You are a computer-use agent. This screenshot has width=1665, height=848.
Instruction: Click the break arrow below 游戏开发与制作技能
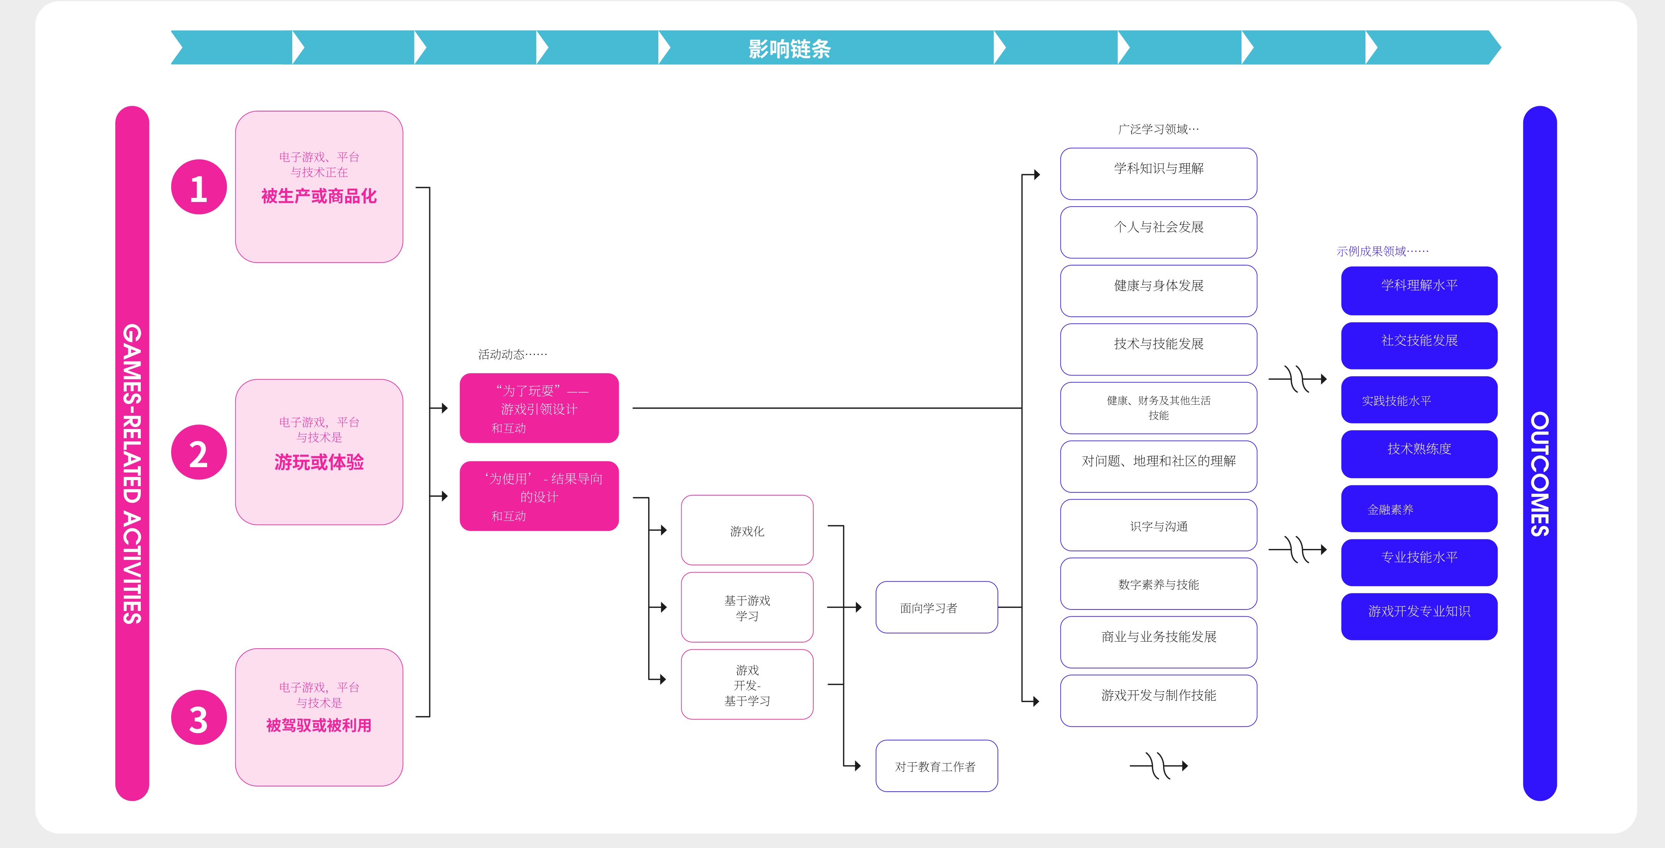(x=1159, y=766)
